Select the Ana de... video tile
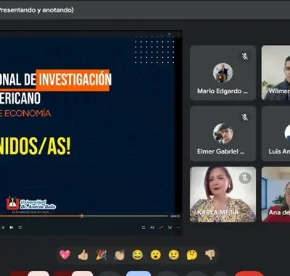Screen dimensions: 290x276 [x=275, y=194]
